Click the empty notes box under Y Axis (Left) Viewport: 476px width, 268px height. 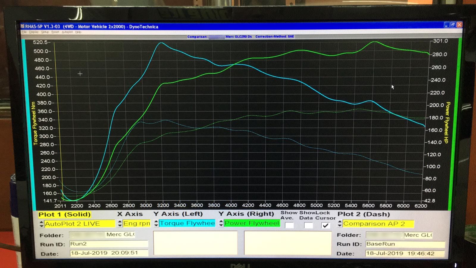pos(195,243)
